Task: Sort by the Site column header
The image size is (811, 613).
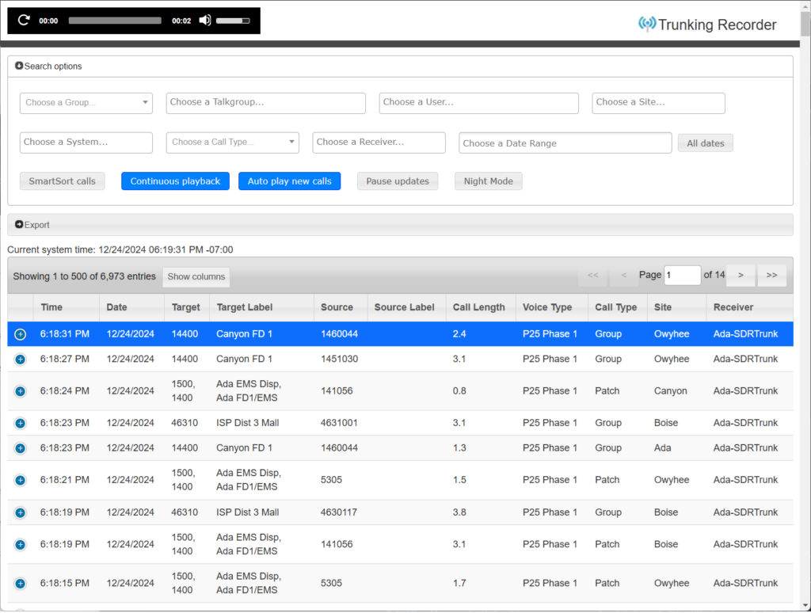Action: tap(676, 307)
